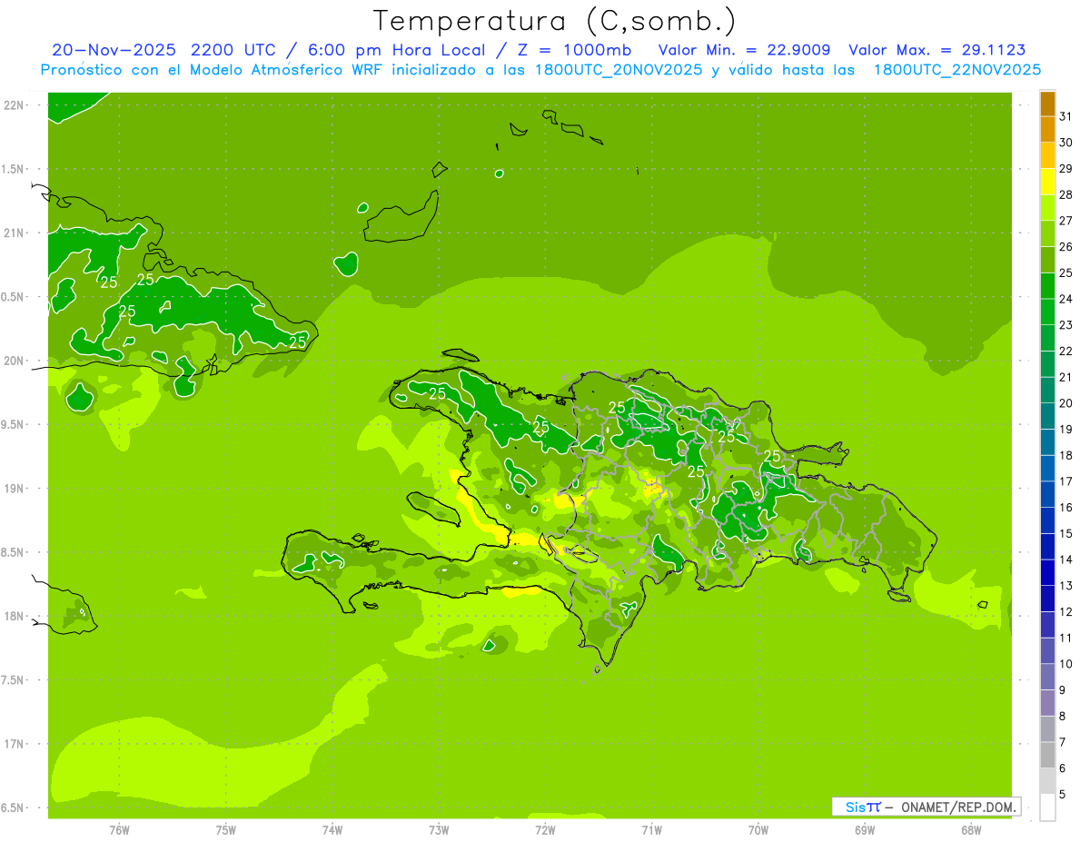This screenshot has height=842, width=1090.
Task: Click the '73W' longitude axis label
Action: [x=439, y=830]
